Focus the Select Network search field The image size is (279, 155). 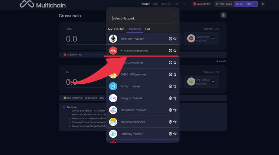click(x=143, y=18)
